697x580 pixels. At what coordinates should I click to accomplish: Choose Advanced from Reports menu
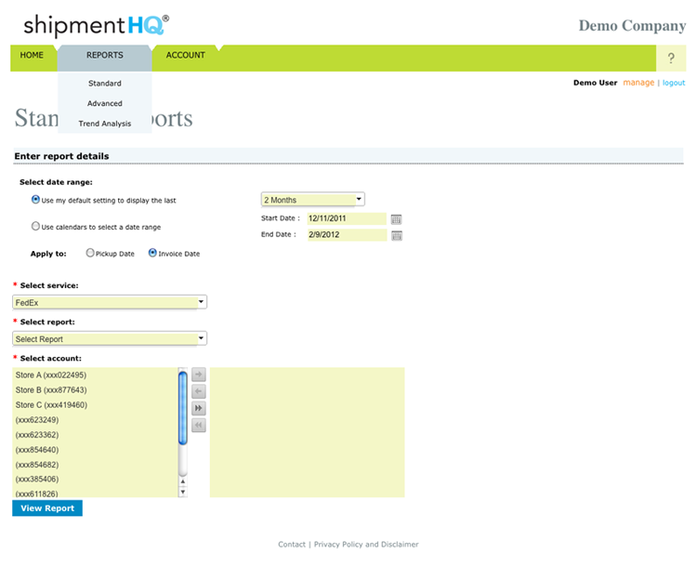click(x=105, y=103)
